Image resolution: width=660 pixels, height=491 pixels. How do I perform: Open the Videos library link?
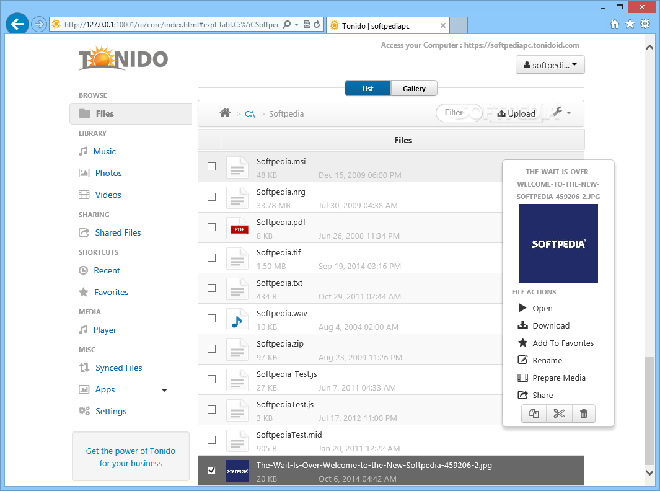pyautogui.click(x=108, y=195)
